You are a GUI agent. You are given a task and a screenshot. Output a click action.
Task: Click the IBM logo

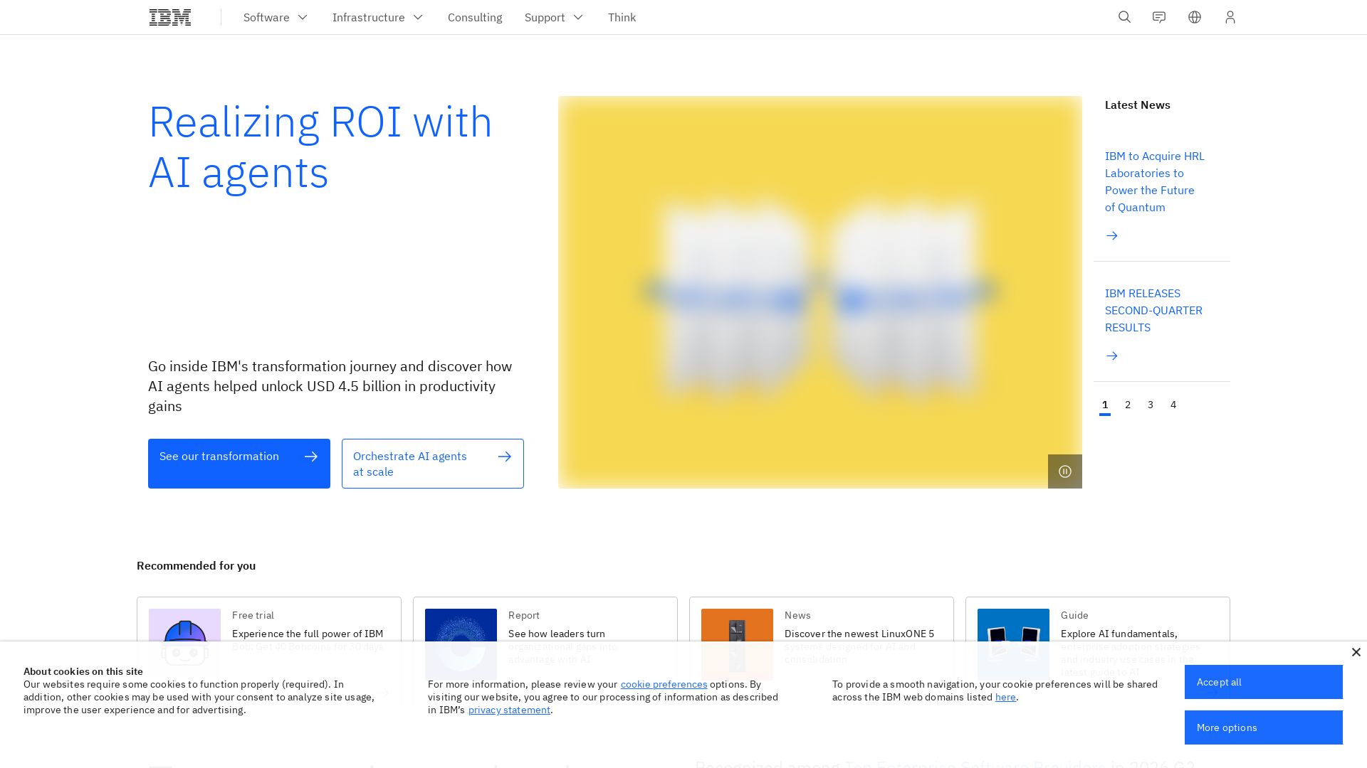point(170,17)
